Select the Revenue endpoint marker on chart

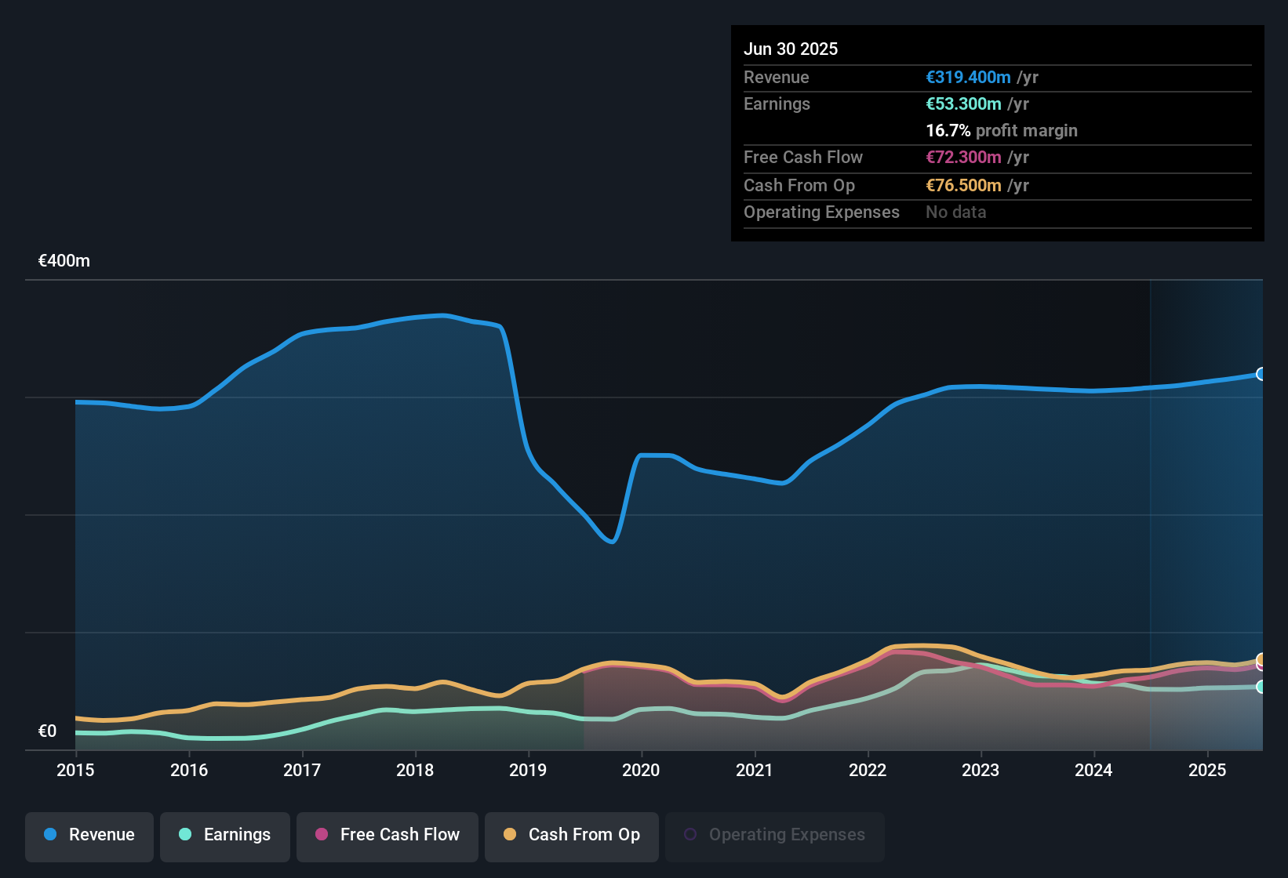pos(1261,374)
